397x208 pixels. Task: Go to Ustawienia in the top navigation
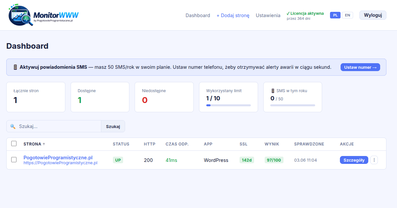click(268, 15)
